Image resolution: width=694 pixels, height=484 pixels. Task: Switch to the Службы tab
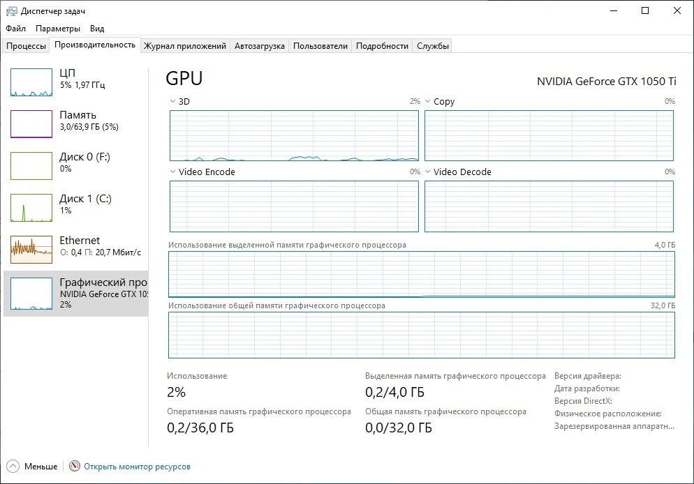[433, 46]
